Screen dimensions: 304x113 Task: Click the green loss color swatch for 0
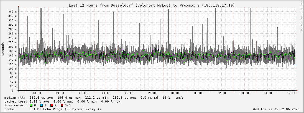(x=31, y=105)
